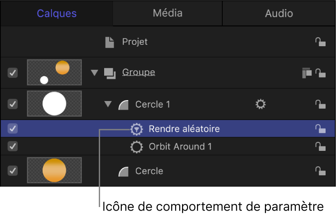Click the lock icon on Projet row
This screenshot has width=336, height=217.
tap(321, 42)
